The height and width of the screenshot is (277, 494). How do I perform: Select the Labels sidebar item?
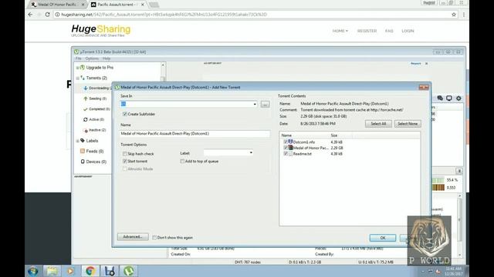coord(92,141)
